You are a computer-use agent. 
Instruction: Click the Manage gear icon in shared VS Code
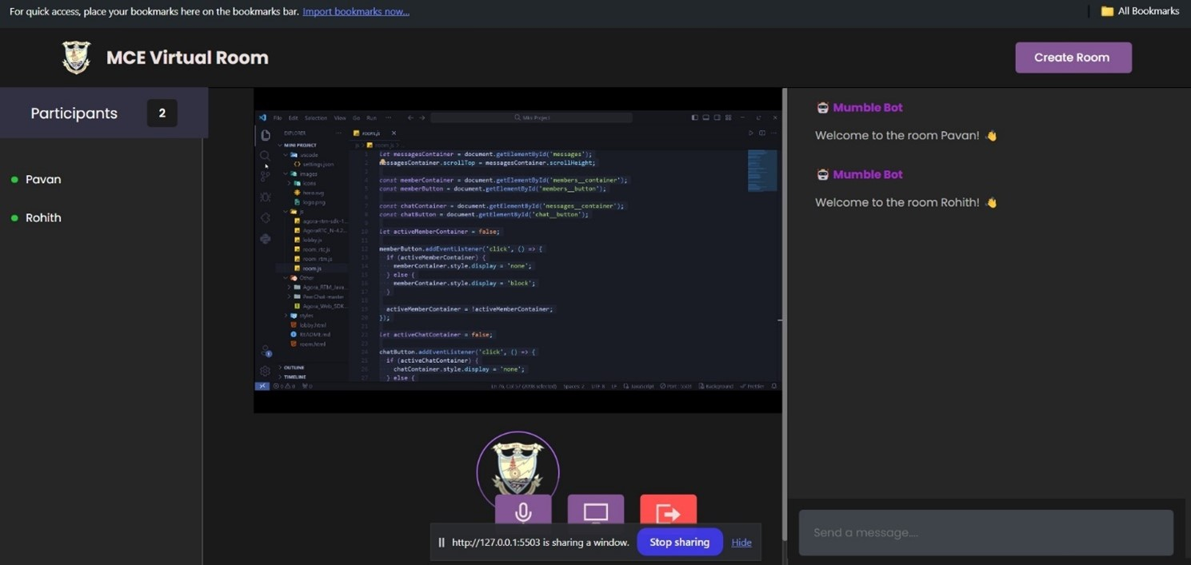pyautogui.click(x=265, y=371)
